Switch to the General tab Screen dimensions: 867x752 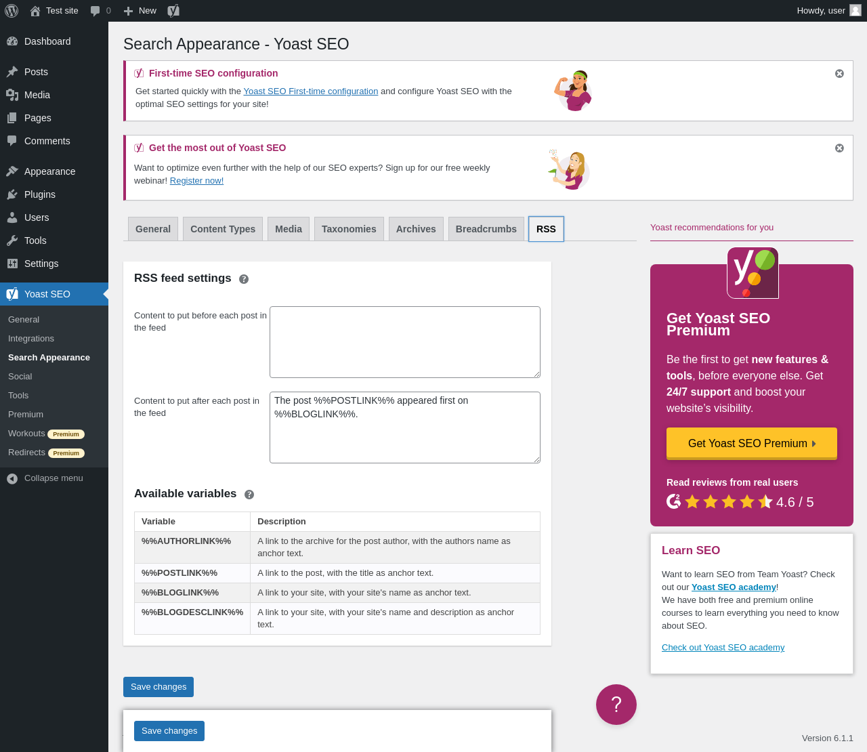pos(153,229)
